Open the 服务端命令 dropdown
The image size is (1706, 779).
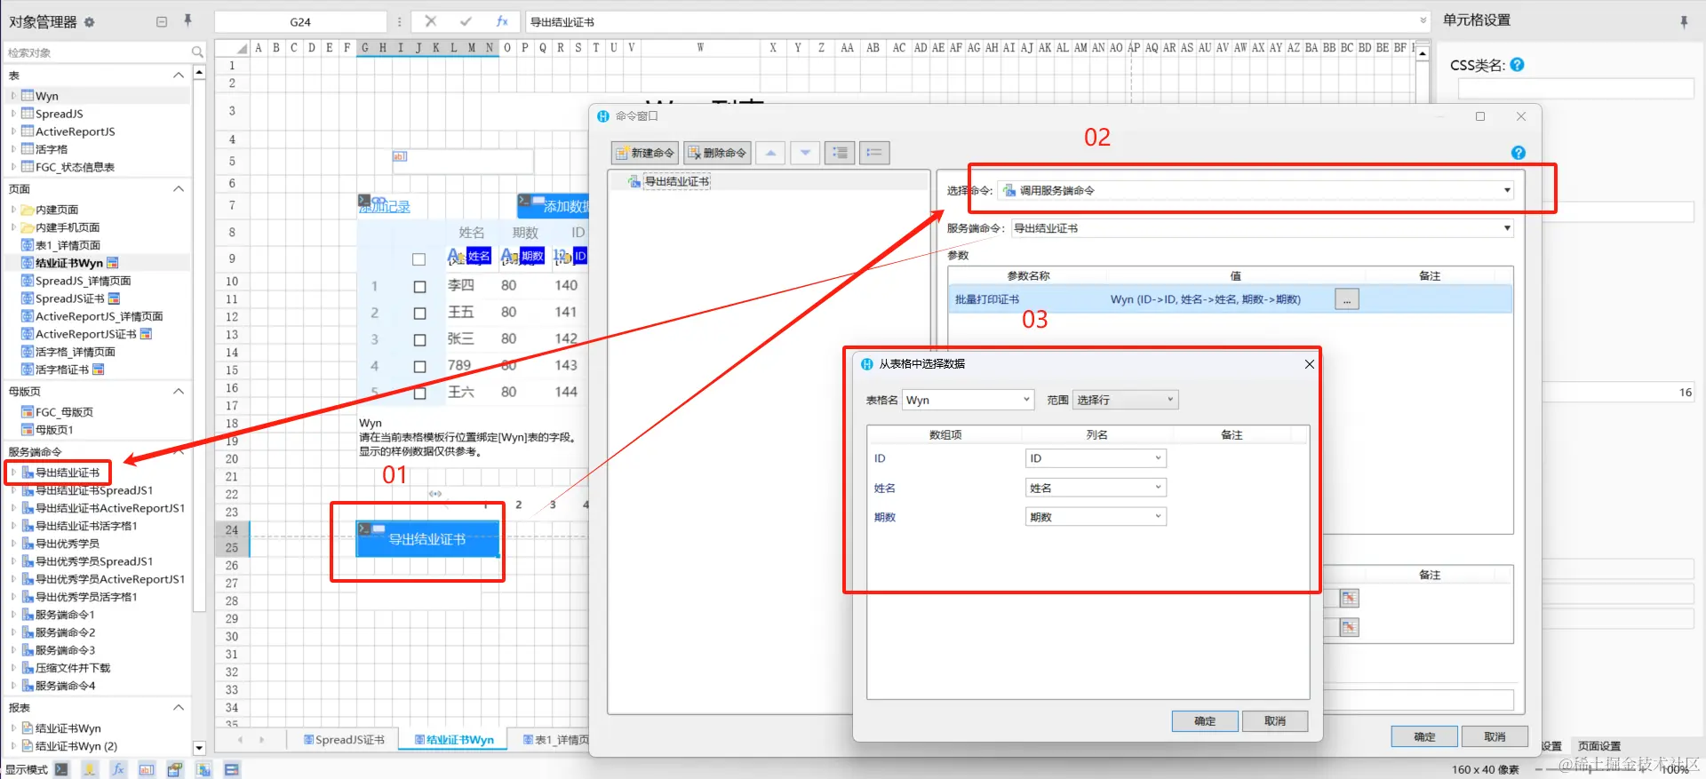[x=1262, y=228]
